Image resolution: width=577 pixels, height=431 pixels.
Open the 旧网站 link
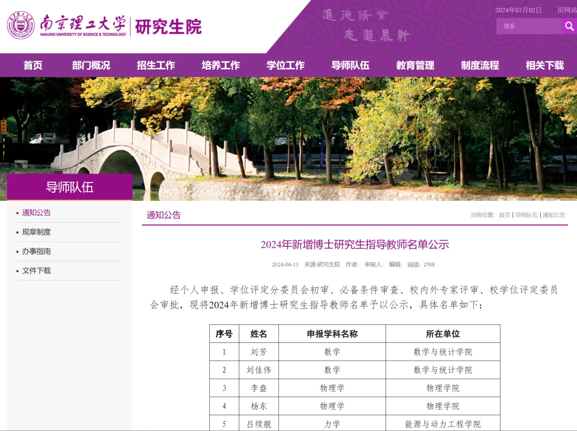pyautogui.click(x=567, y=10)
